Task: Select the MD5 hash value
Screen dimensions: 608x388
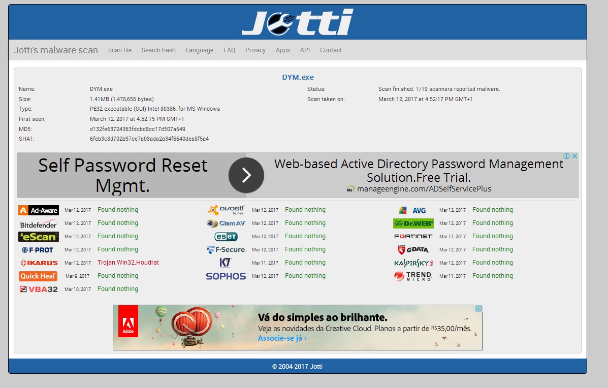Action: (138, 129)
